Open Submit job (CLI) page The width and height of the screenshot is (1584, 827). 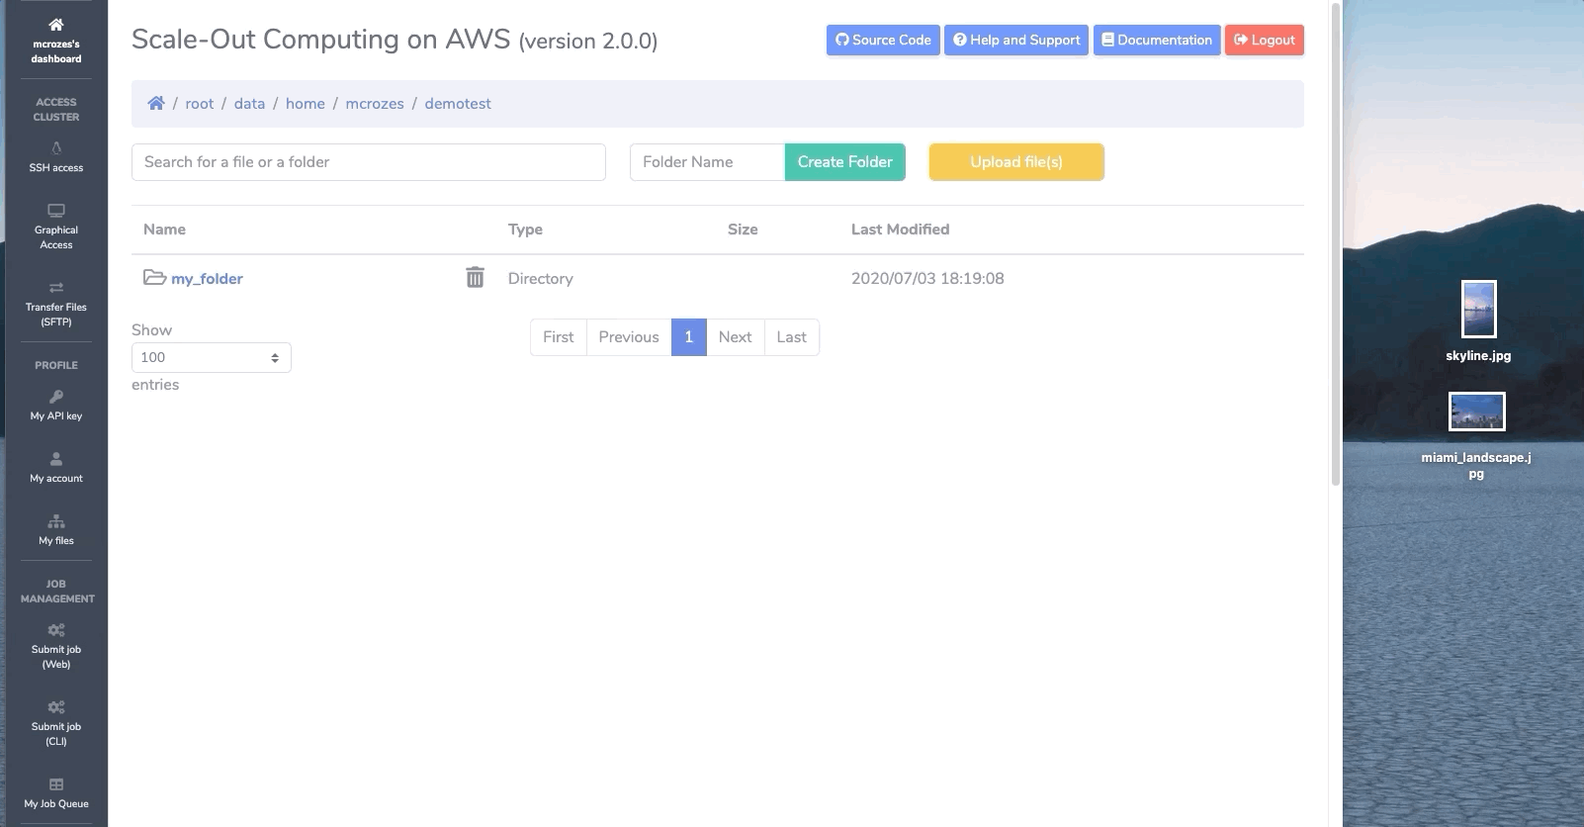point(56,722)
